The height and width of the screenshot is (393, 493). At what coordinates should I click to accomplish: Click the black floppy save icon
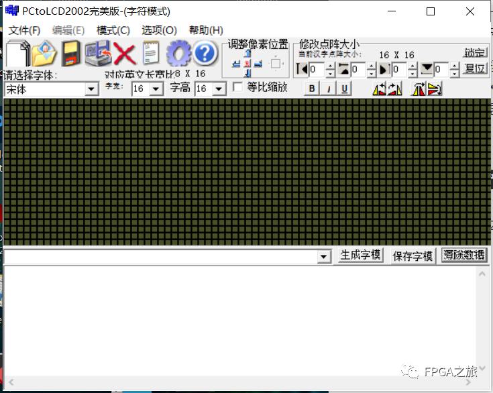pos(71,54)
